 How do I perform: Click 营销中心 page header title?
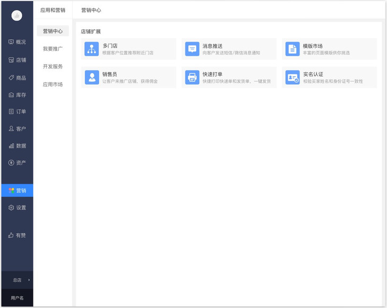[91, 10]
